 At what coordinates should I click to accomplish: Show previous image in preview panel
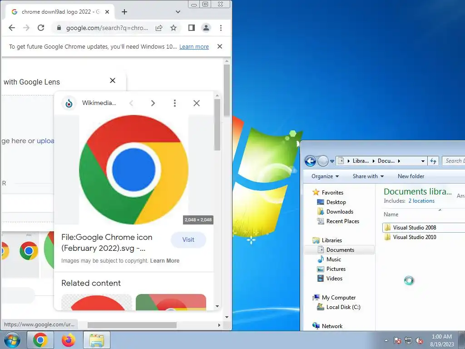(131, 103)
